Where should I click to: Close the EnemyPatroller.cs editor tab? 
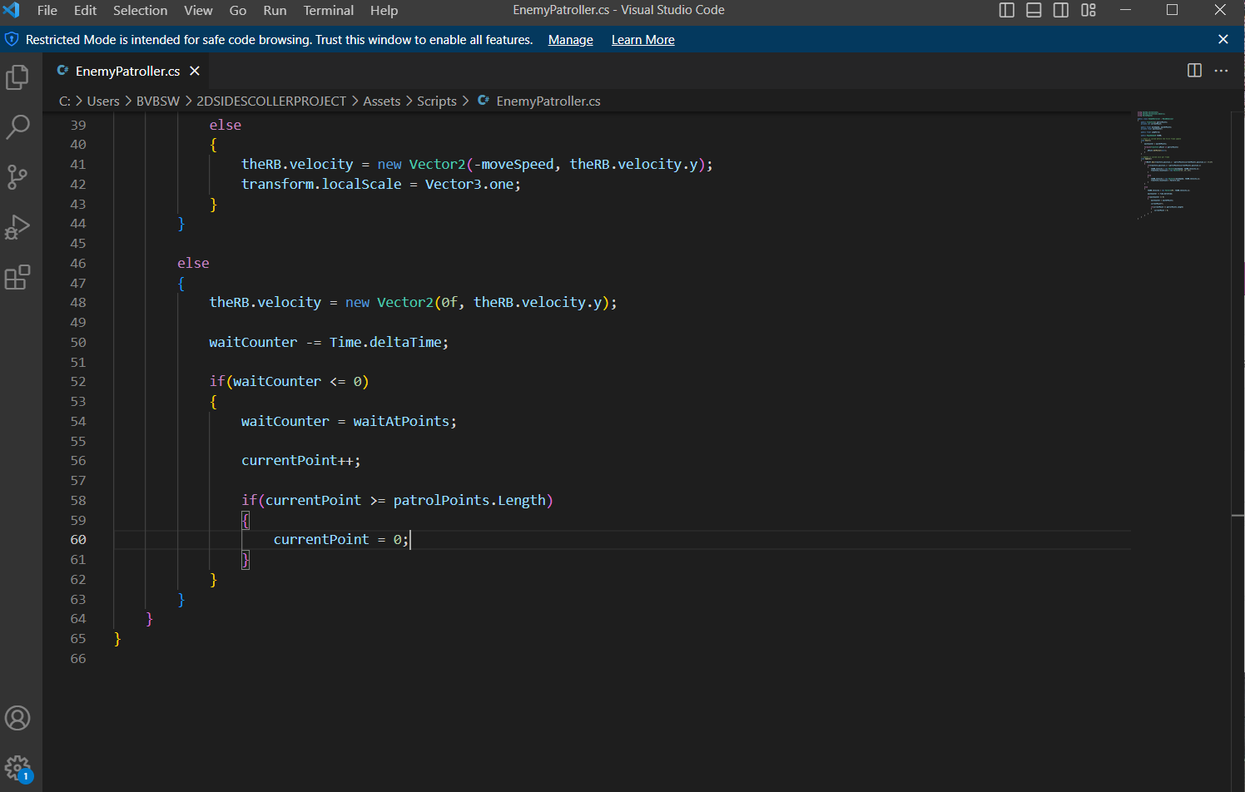coord(195,71)
